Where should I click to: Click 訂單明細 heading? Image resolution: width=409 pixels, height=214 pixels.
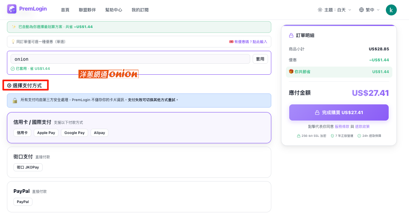[305, 35]
